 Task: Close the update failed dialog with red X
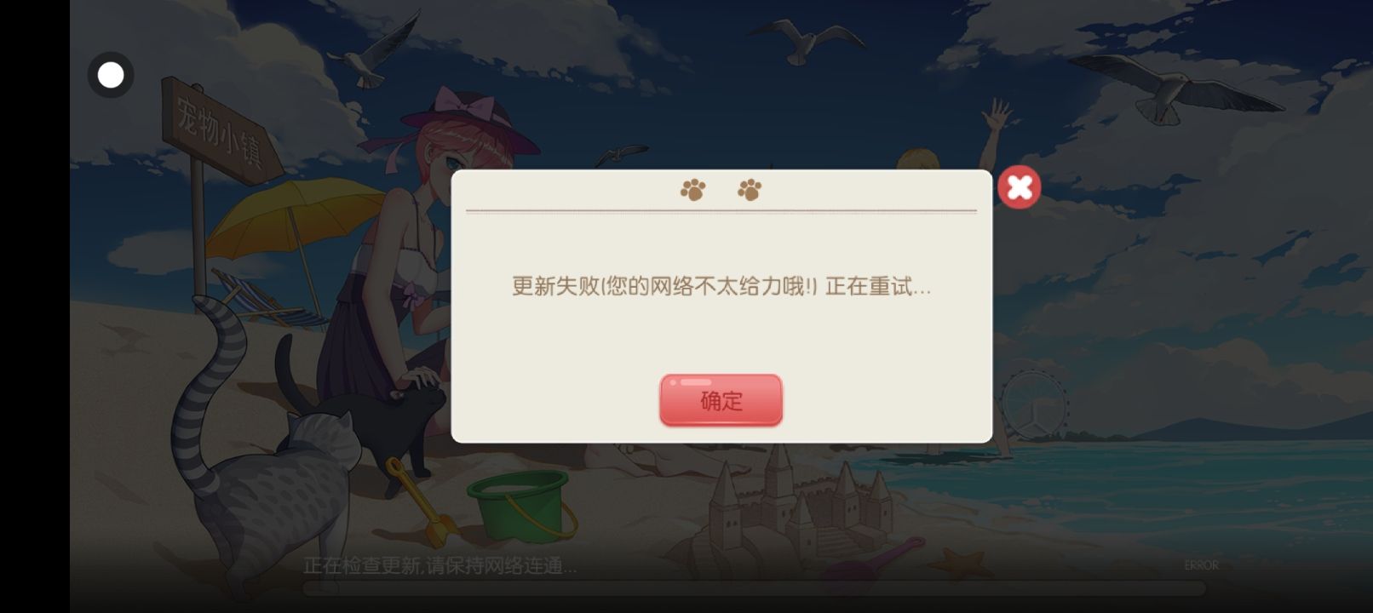pyautogui.click(x=1020, y=187)
